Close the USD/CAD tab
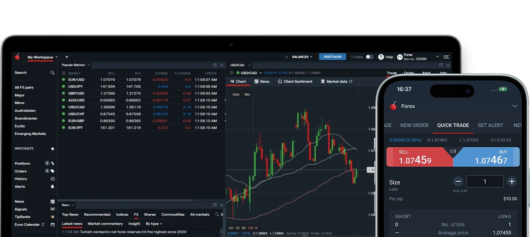 tap(250, 65)
